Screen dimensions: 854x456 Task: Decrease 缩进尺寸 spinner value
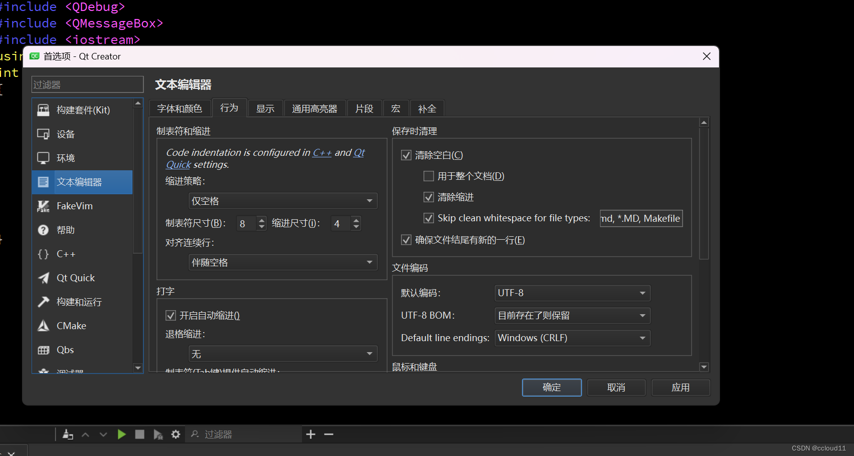356,227
